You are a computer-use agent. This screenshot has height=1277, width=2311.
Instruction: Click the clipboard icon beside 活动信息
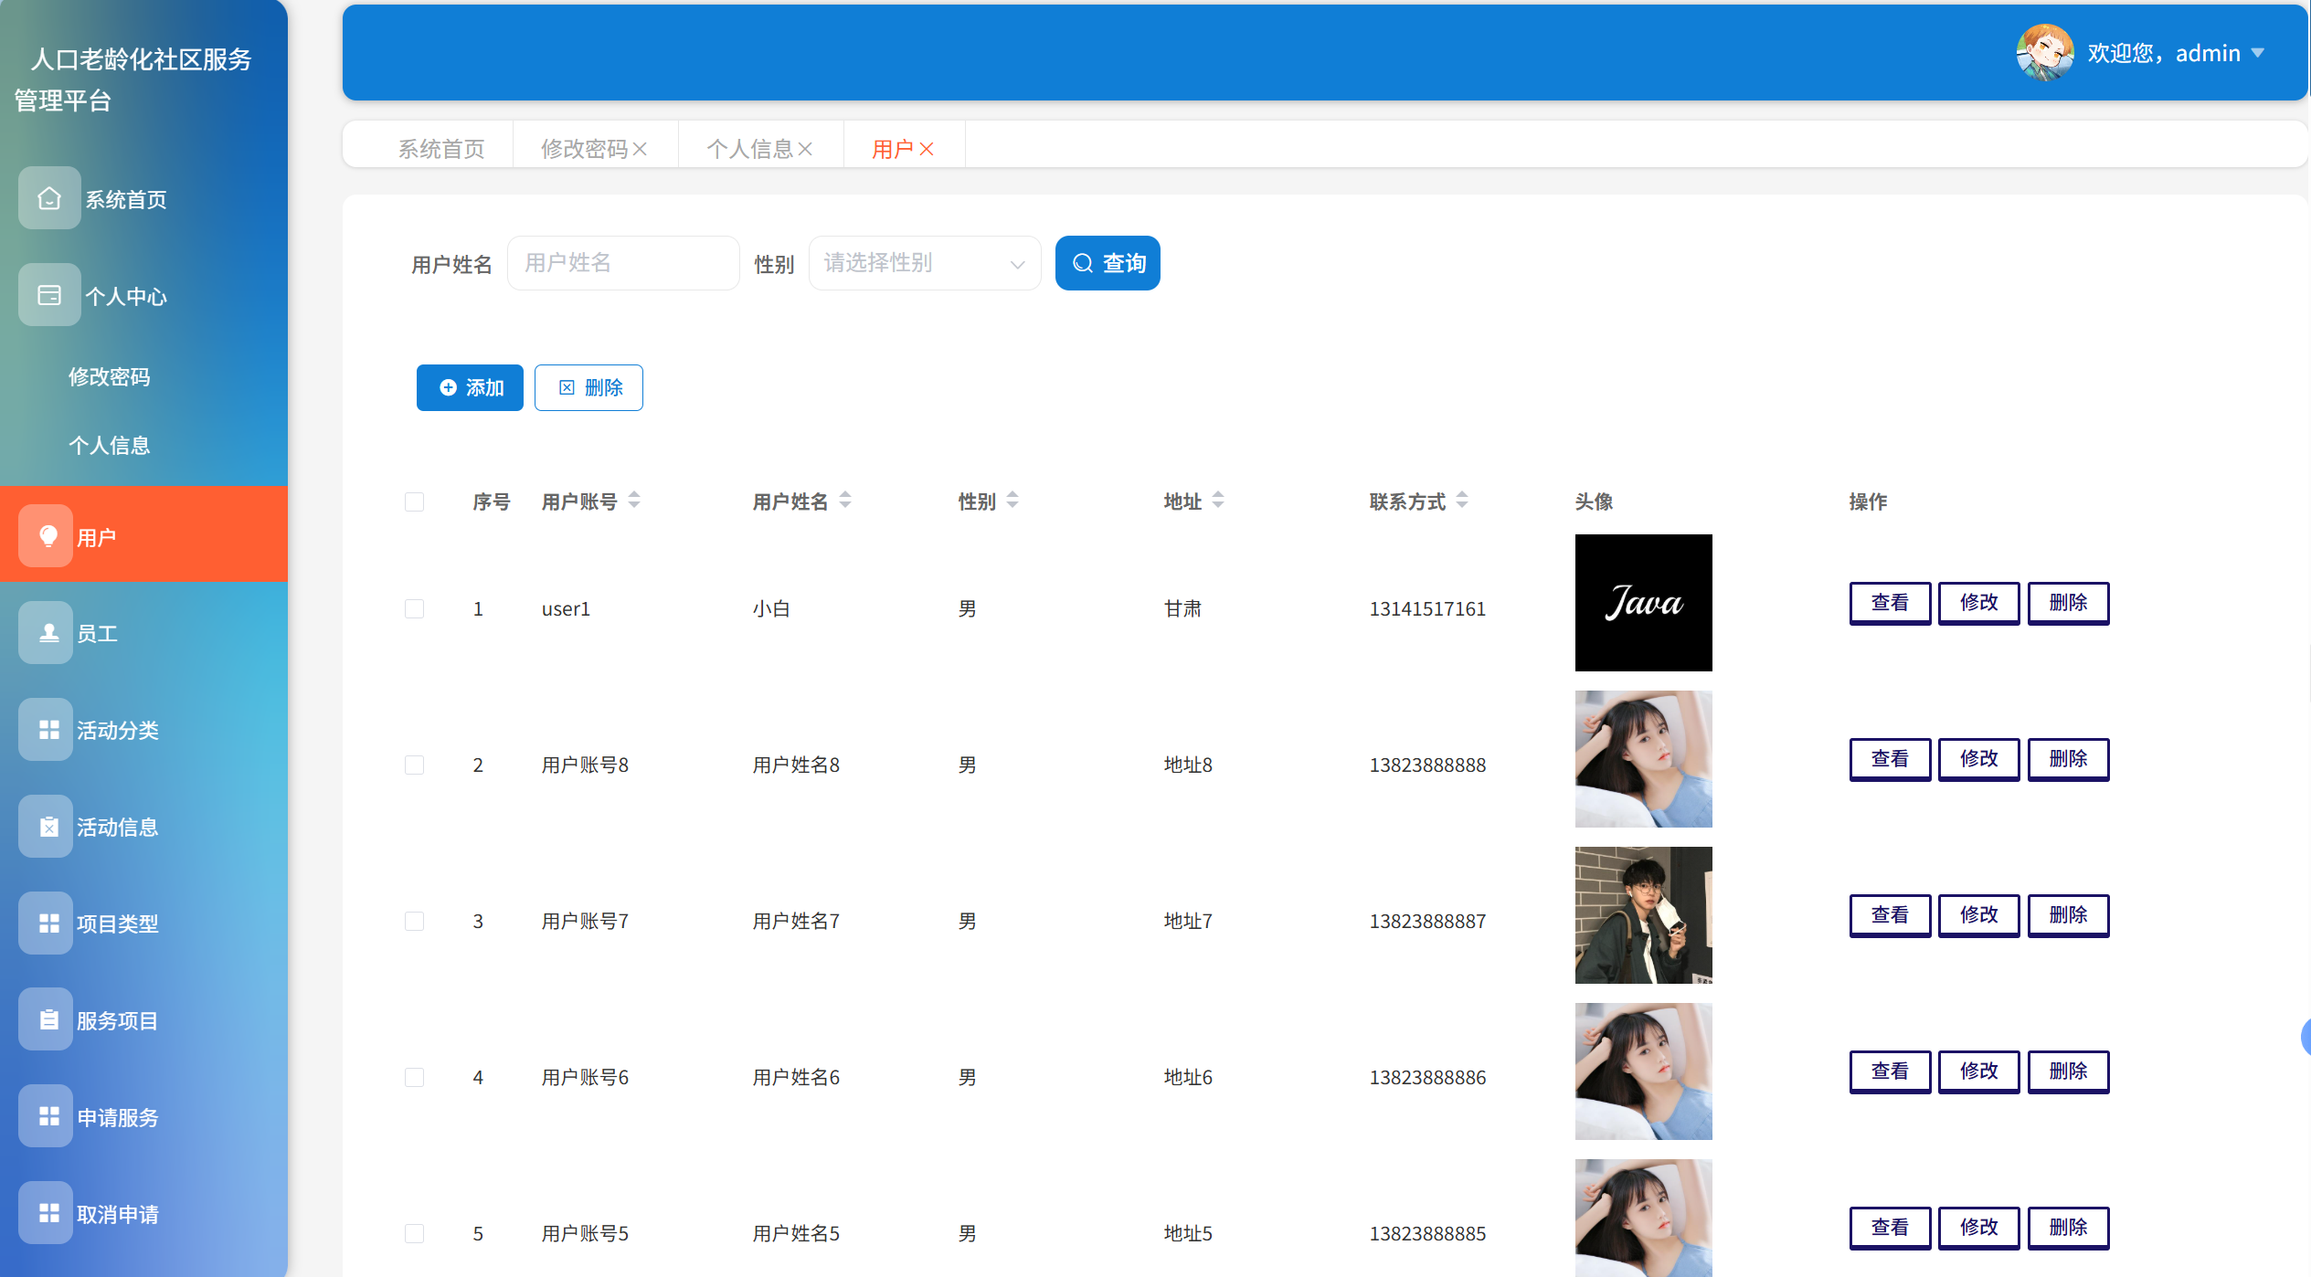[x=49, y=826]
